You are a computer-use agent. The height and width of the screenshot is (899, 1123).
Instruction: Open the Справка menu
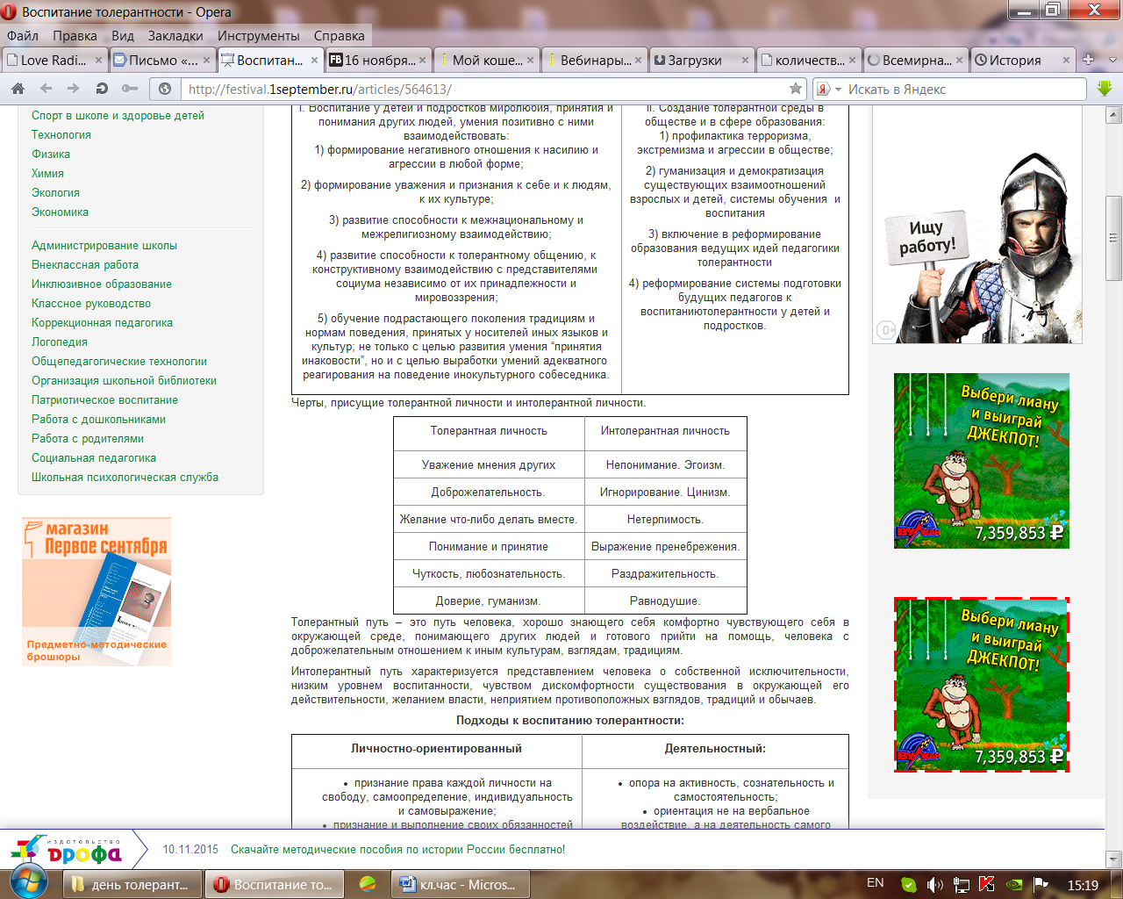point(339,35)
